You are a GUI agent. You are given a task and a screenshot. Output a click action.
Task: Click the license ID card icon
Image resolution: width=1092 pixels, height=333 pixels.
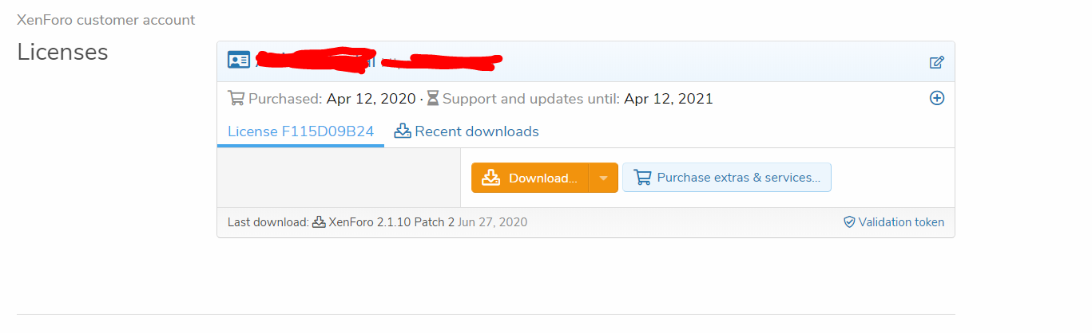tap(239, 60)
